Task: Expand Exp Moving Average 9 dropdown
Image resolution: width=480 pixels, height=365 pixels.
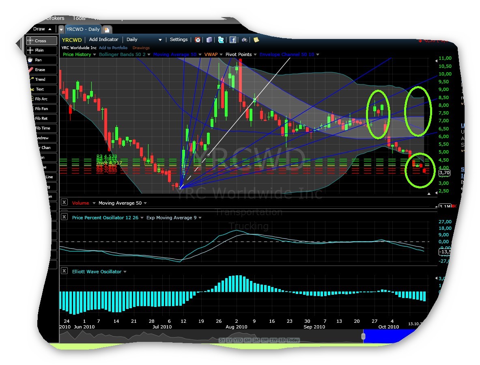Action: (200, 218)
